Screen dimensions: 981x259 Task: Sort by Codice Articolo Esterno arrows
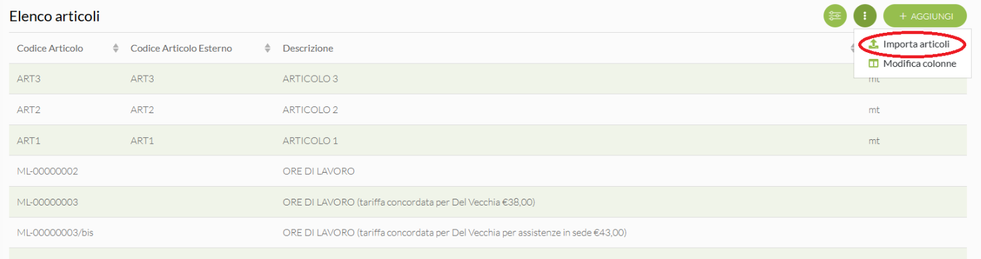click(268, 48)
